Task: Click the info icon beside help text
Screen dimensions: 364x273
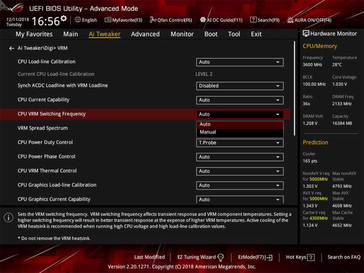Action: tap(9, 217)
